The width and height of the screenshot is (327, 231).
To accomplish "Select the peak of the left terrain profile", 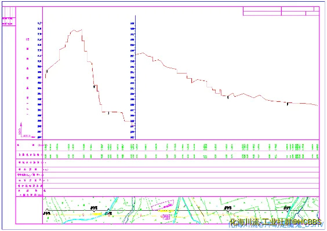I will 74,31.
